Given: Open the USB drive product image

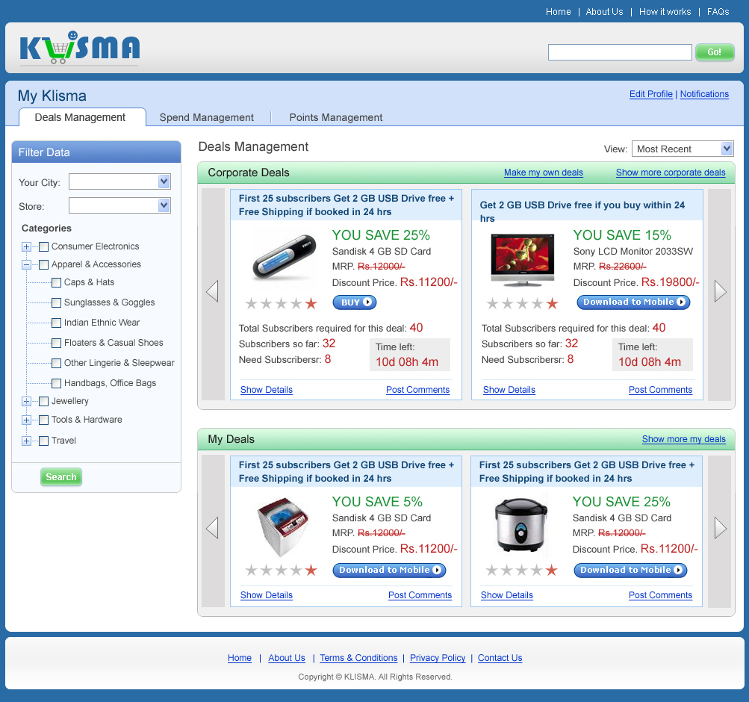Looking at the screenshot, I should [284, 258].
